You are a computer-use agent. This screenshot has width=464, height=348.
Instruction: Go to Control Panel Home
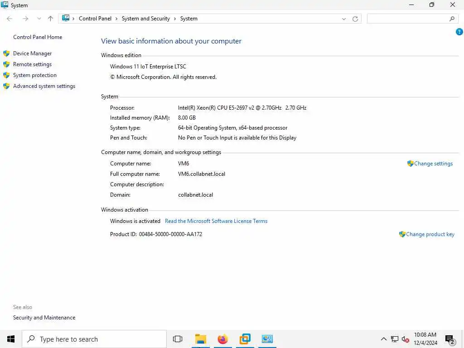(x=38, y=37)
